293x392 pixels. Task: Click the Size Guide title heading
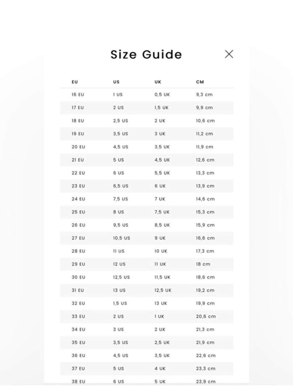pyautogui.click(x=146, y=55)
